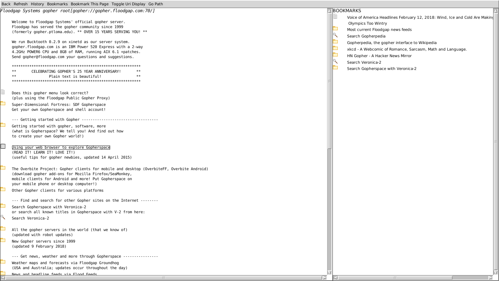Click folder icon for Weather maps and forecasts
Viewport: 499px width, 281px height.
[x=3, y=262]
